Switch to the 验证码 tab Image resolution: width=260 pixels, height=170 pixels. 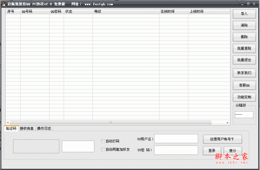coord(11,128)
